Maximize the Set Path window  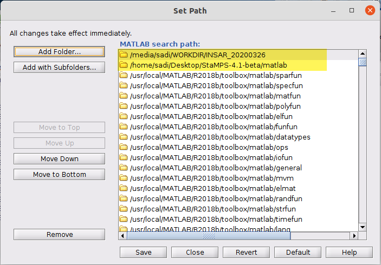(352, 10)
